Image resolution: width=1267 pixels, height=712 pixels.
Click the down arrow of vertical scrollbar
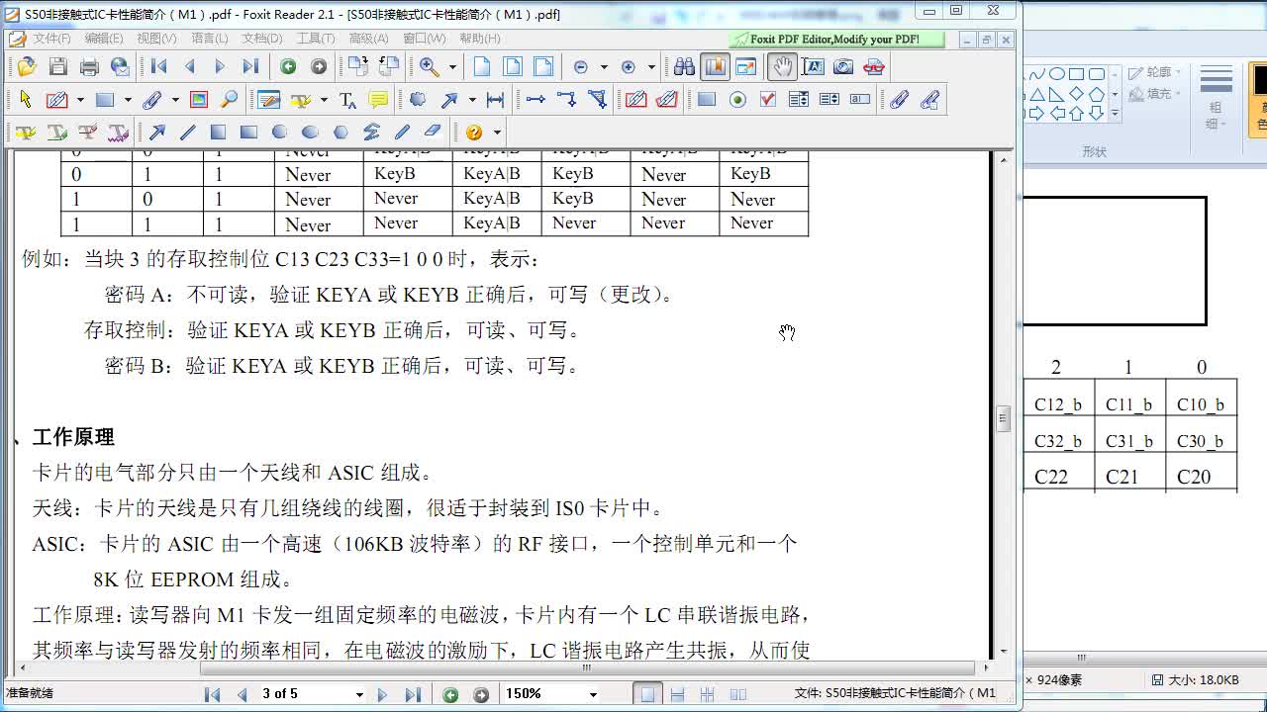pos(1004,652)
